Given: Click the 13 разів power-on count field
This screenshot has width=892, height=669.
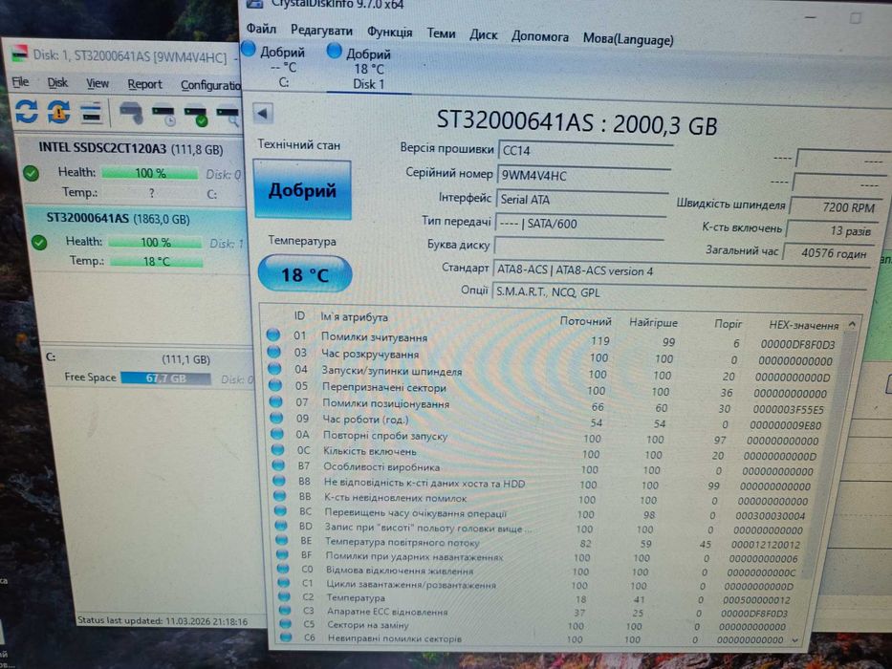Looking at the screenshot, I should pyautogui.click(x=834, y=230).
